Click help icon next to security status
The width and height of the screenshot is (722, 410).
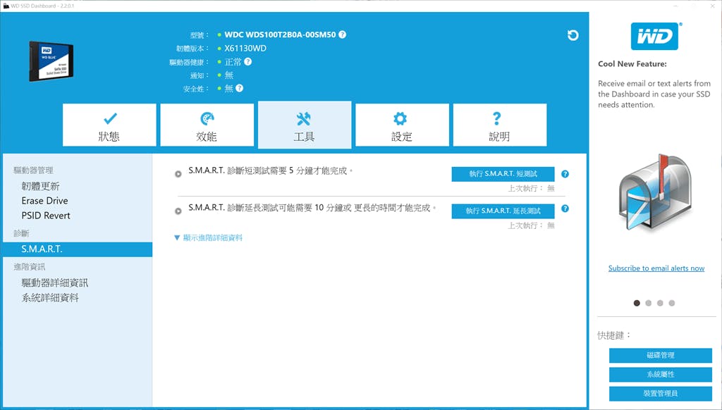240,89
